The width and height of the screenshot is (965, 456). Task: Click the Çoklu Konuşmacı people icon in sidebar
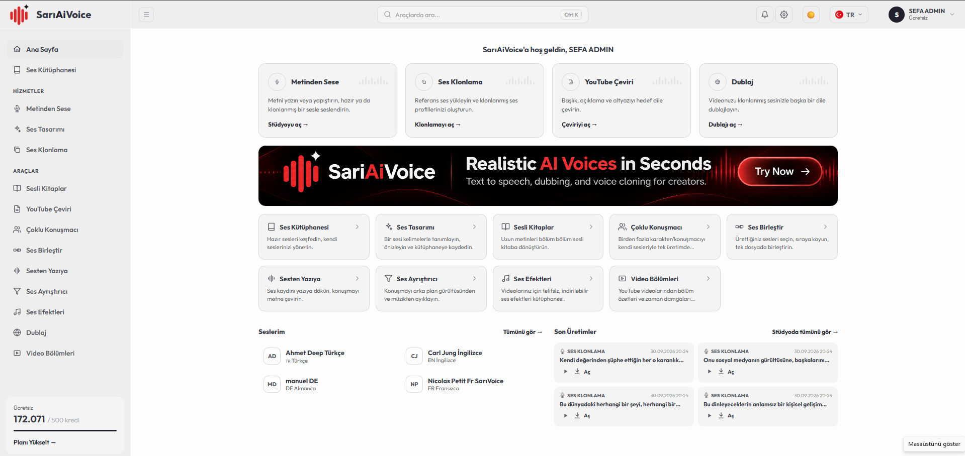(x=17, y=230)
